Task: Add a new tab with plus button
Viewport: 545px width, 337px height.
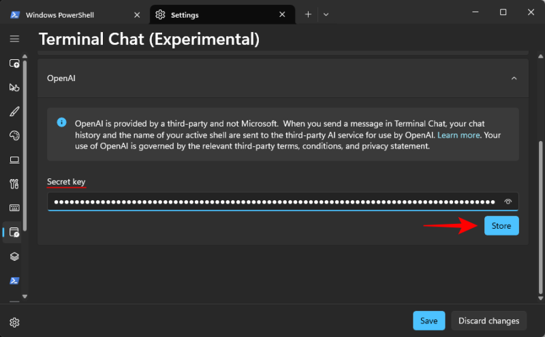Action: coord(308,14)
